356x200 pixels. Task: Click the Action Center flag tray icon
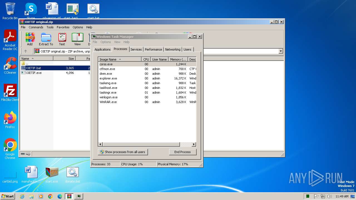316,196
